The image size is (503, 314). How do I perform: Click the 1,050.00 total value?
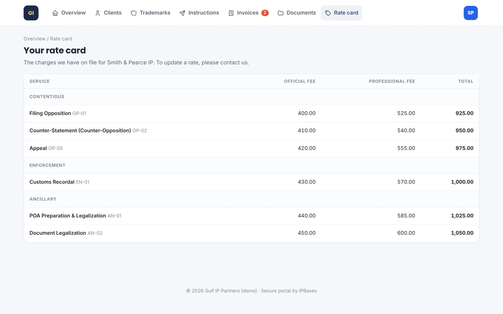click(462, 233)
